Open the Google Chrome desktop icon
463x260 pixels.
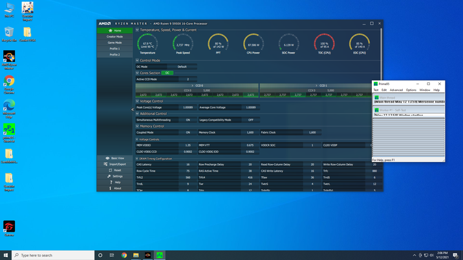[x=9, y=85]
